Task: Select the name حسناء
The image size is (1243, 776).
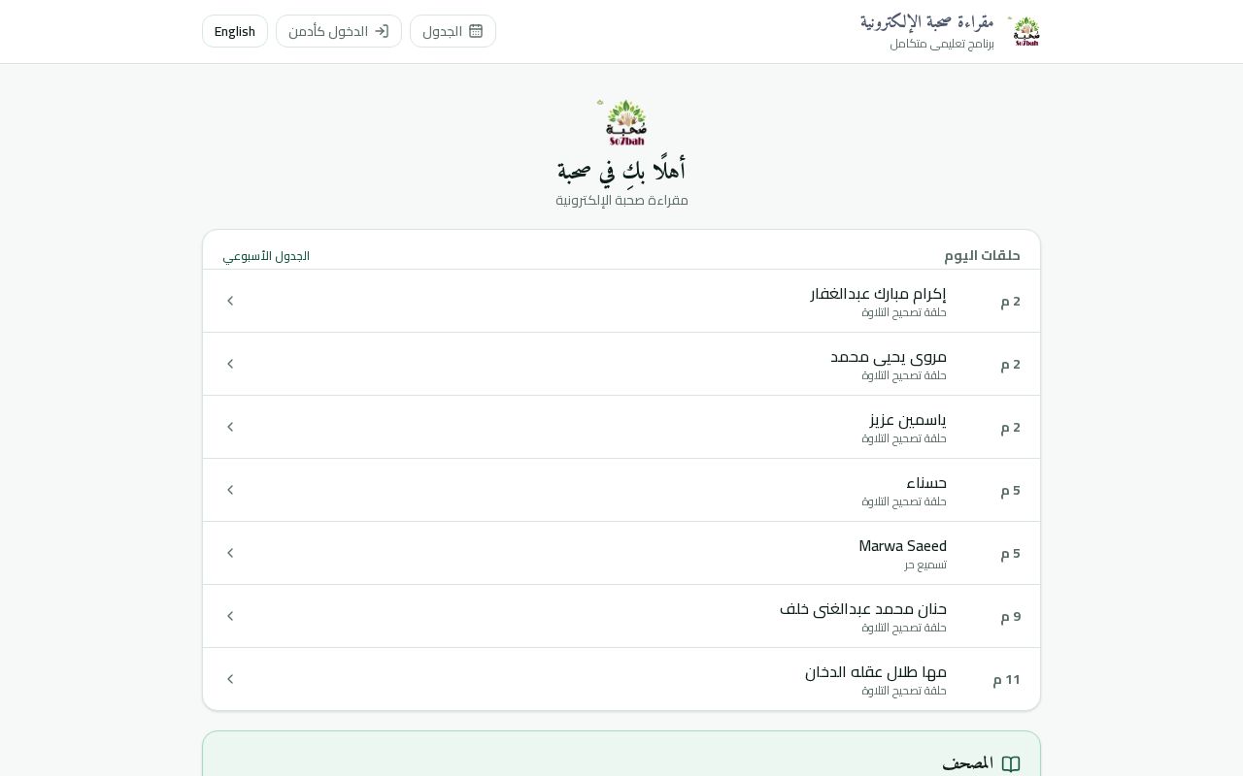Action: pos(926,482)
